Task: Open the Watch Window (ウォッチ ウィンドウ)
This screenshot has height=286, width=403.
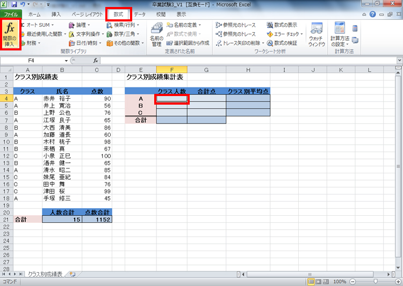Action: (x=316, y=35)
